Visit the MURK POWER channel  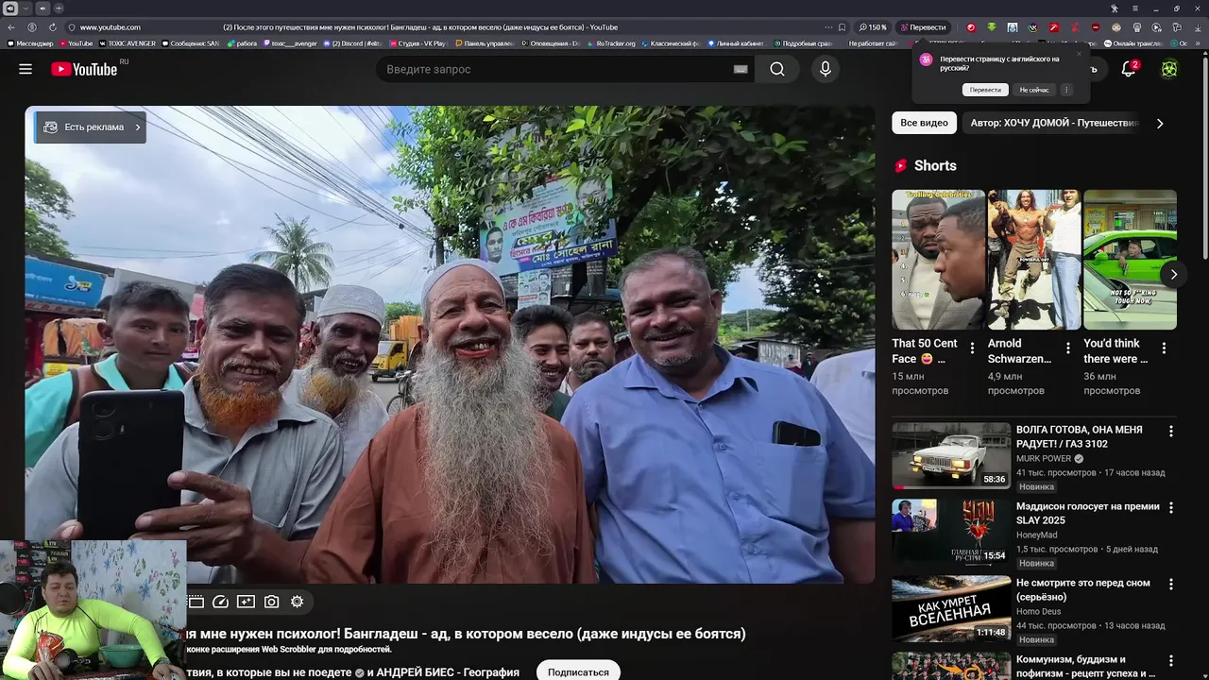tap(1044, 458)
